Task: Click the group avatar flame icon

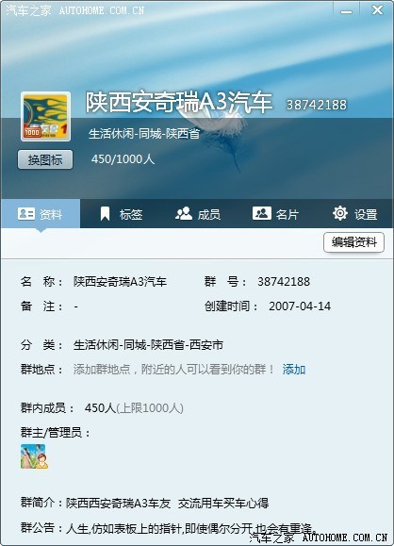Action: pyautogui.click(x=45, y=117)
